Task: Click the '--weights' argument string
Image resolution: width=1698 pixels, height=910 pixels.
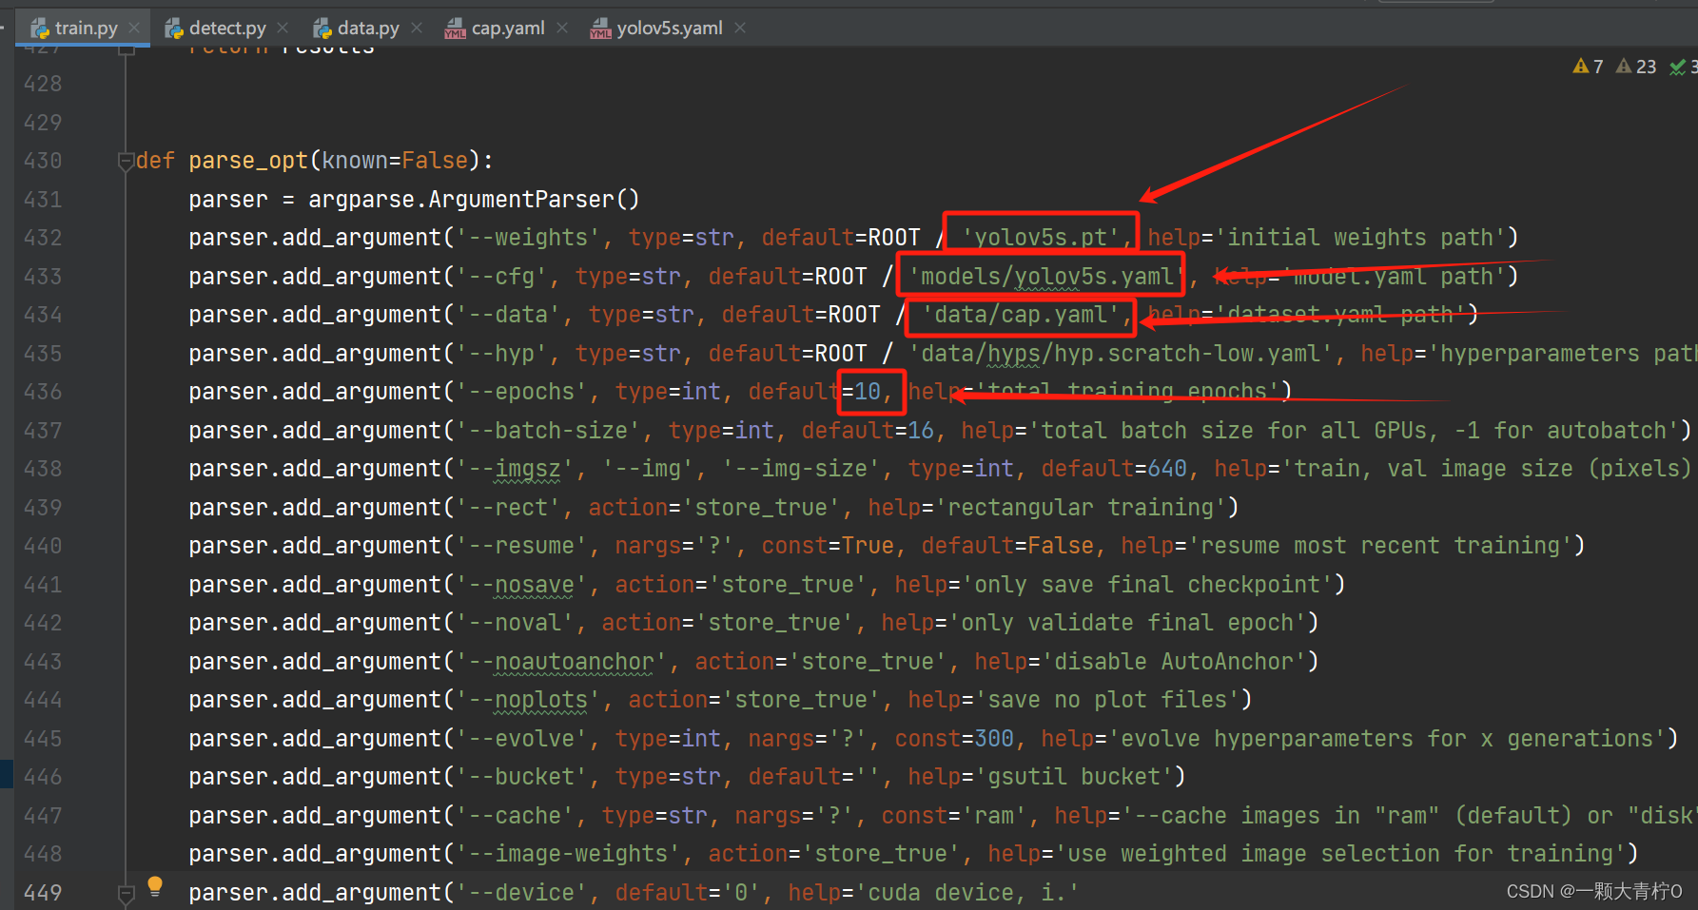Action: coord(528,238)
